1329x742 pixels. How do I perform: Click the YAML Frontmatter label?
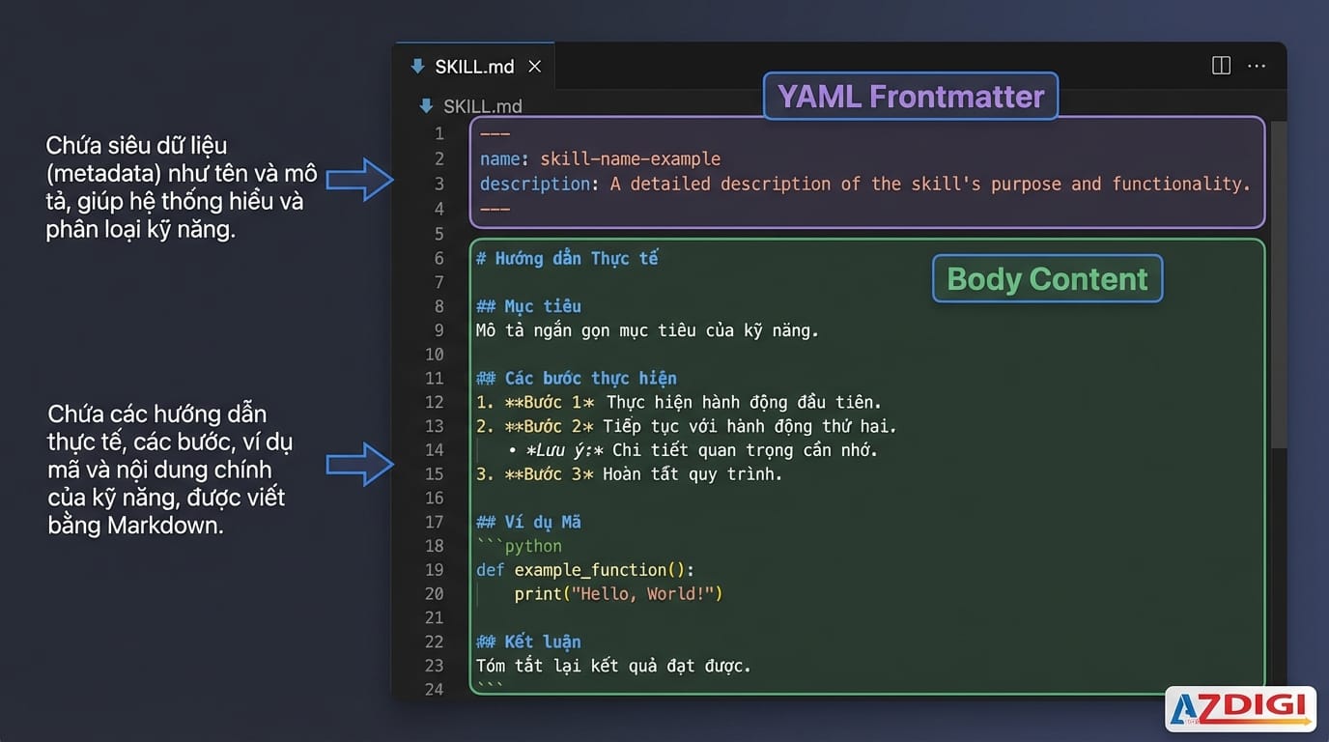pos(910,97)
